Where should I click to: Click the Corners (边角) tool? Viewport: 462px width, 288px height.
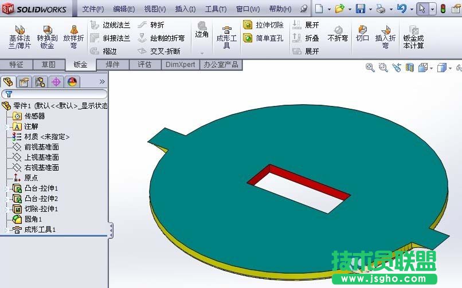pos(202,30)
